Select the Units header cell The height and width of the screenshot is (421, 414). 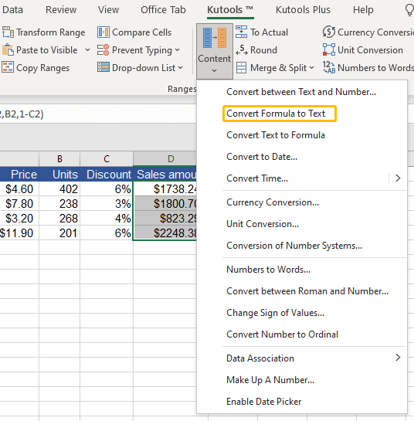(59, 175)
